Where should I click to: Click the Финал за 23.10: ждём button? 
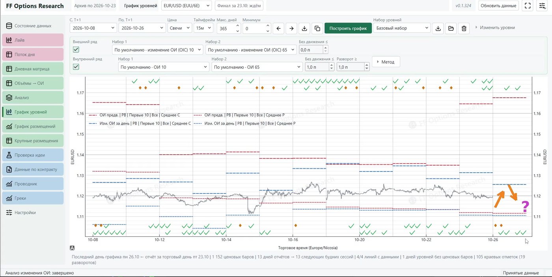click(x=239, y=6)
